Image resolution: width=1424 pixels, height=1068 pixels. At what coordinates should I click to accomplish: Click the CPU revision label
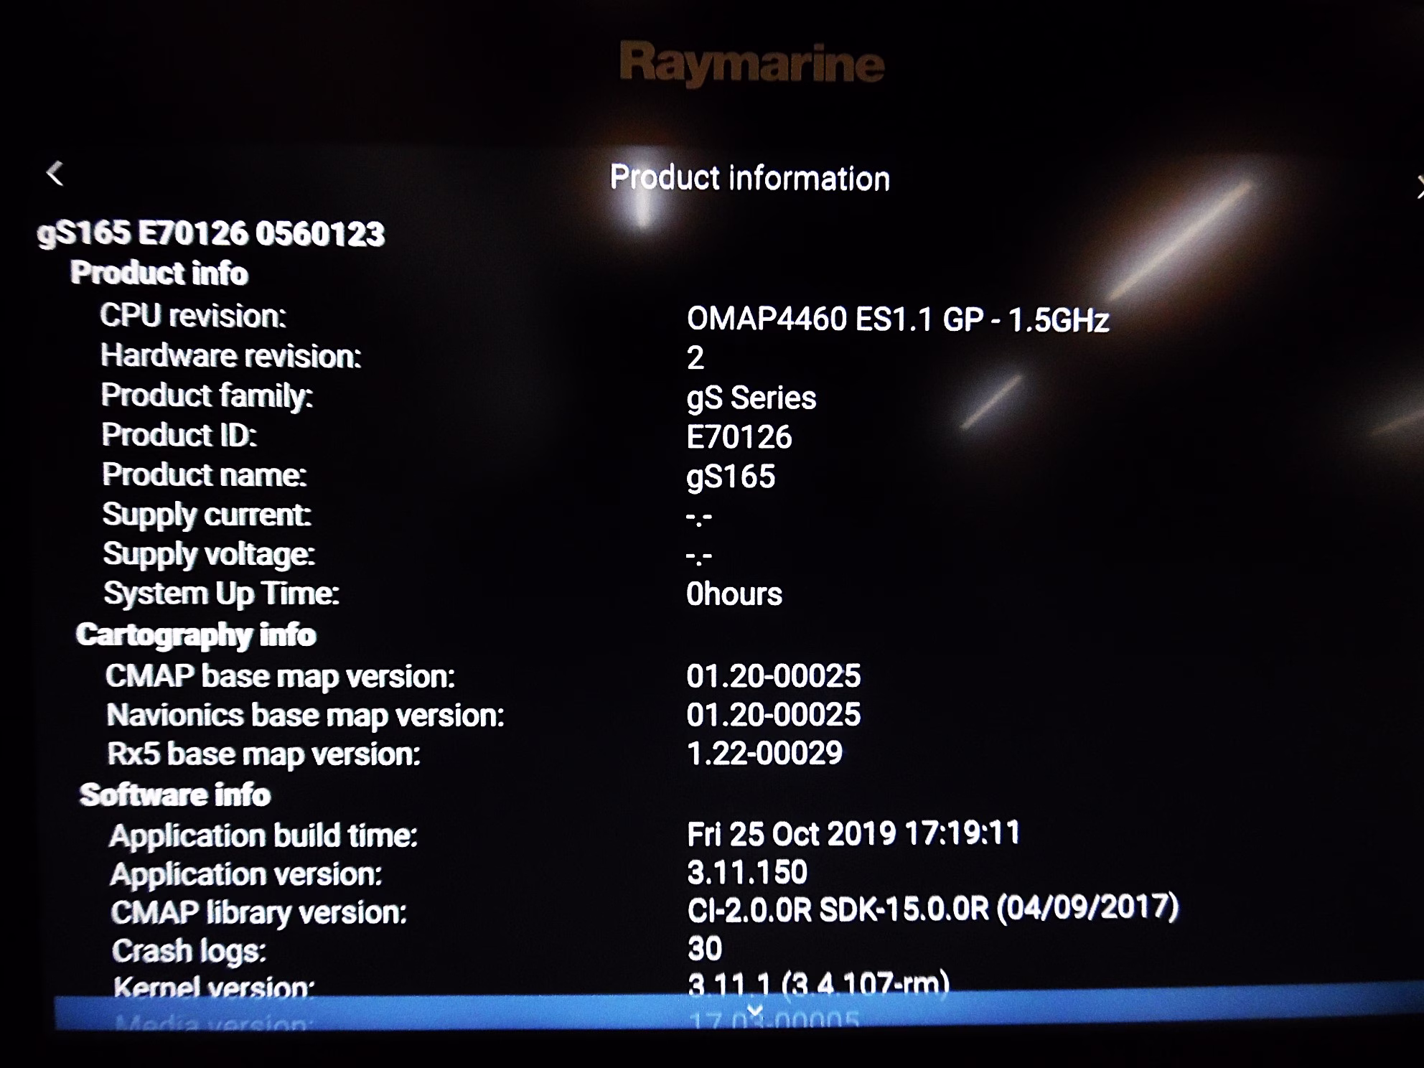pos(193,316)
